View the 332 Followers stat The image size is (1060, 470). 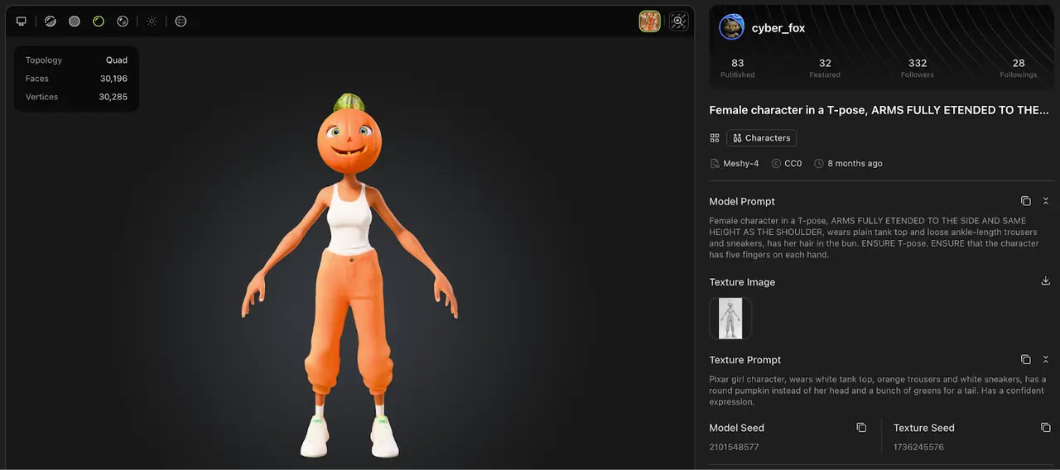pos(917,68)
